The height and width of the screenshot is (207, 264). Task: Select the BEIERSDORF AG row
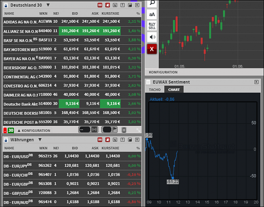pos(72,67)
